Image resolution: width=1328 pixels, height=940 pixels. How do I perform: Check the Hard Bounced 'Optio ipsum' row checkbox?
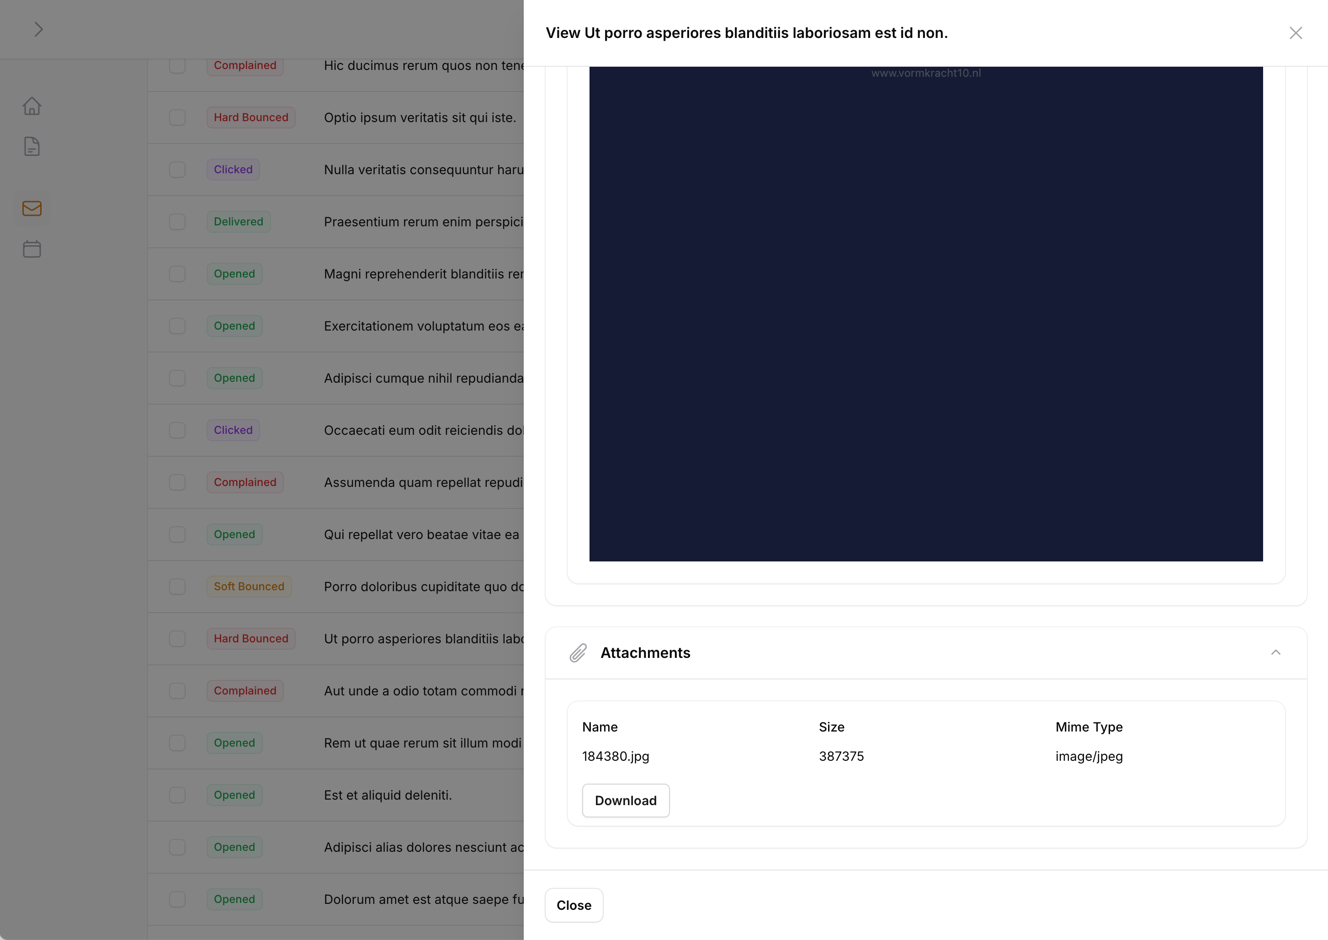(x=177, y=117)
